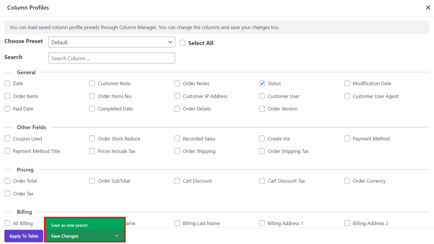Uncheck the Status column checkbox

pyautogui.click(x=262, y=83)
